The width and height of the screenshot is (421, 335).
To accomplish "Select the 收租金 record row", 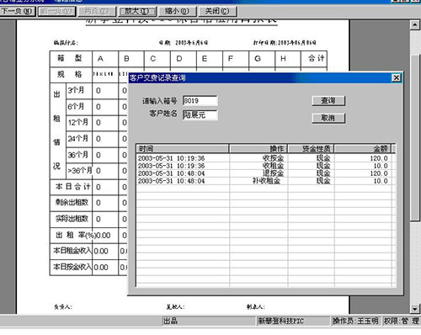I will (265, 166).
